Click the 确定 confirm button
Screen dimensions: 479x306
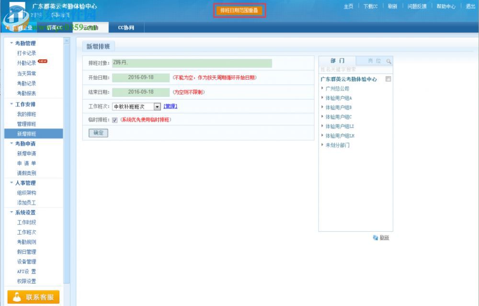pyautogui.click(x=98, y=133)
